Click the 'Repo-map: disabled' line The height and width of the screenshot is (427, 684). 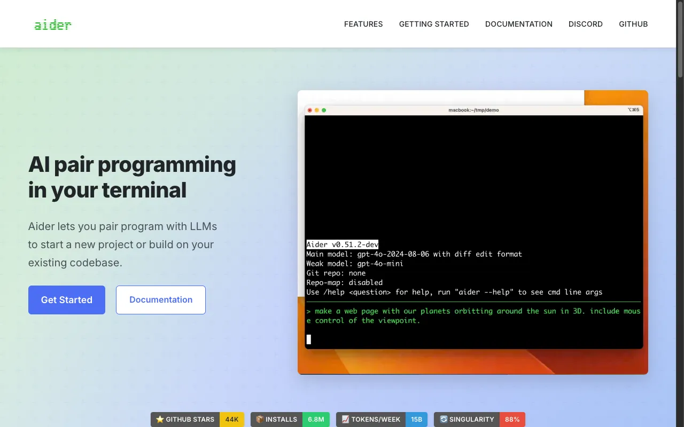(345, 283)
